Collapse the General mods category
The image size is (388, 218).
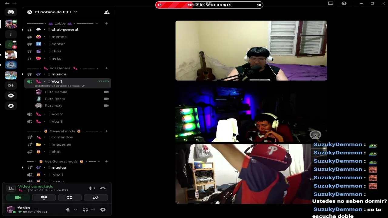[100, 131]
